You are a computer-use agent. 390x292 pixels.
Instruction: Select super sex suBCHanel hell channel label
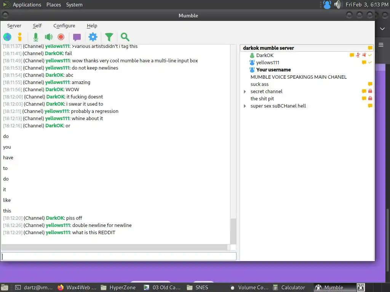coord(278,106)
